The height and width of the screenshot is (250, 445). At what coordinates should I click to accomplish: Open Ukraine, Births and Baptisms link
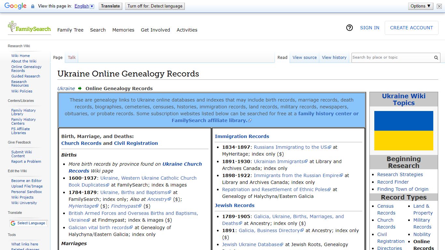[136, 192]
